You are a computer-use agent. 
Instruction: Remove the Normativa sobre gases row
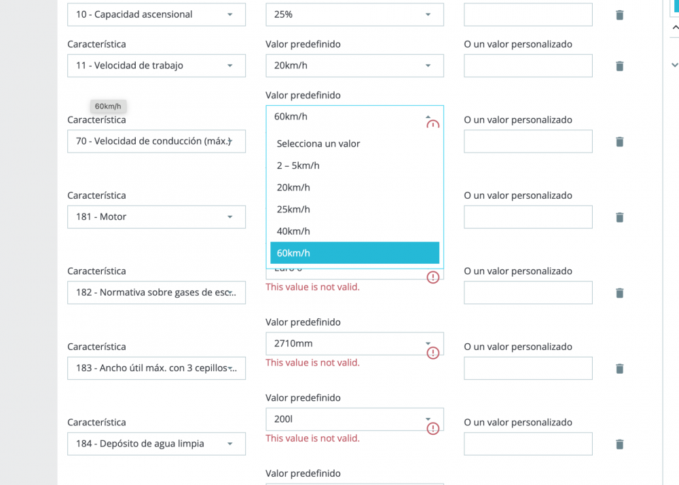(619, 293)
